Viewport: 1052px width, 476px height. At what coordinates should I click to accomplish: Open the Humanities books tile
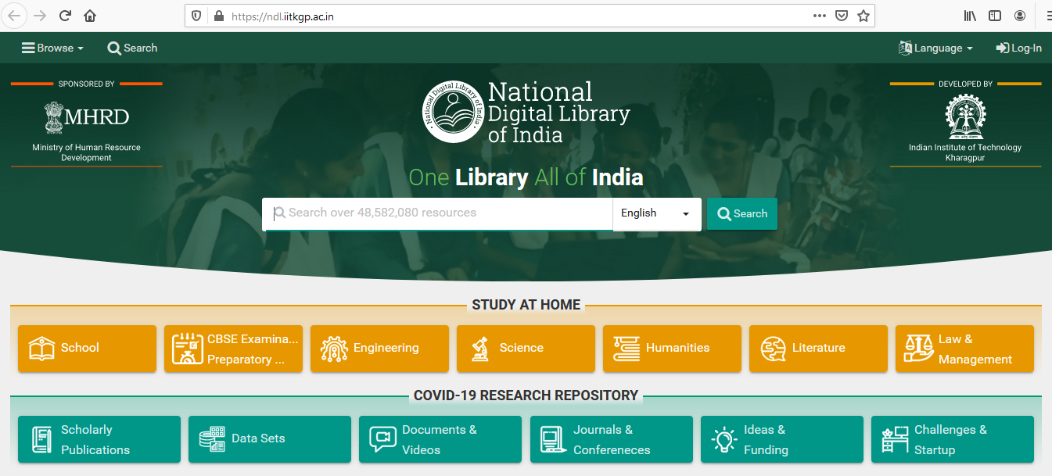[672, 349]
